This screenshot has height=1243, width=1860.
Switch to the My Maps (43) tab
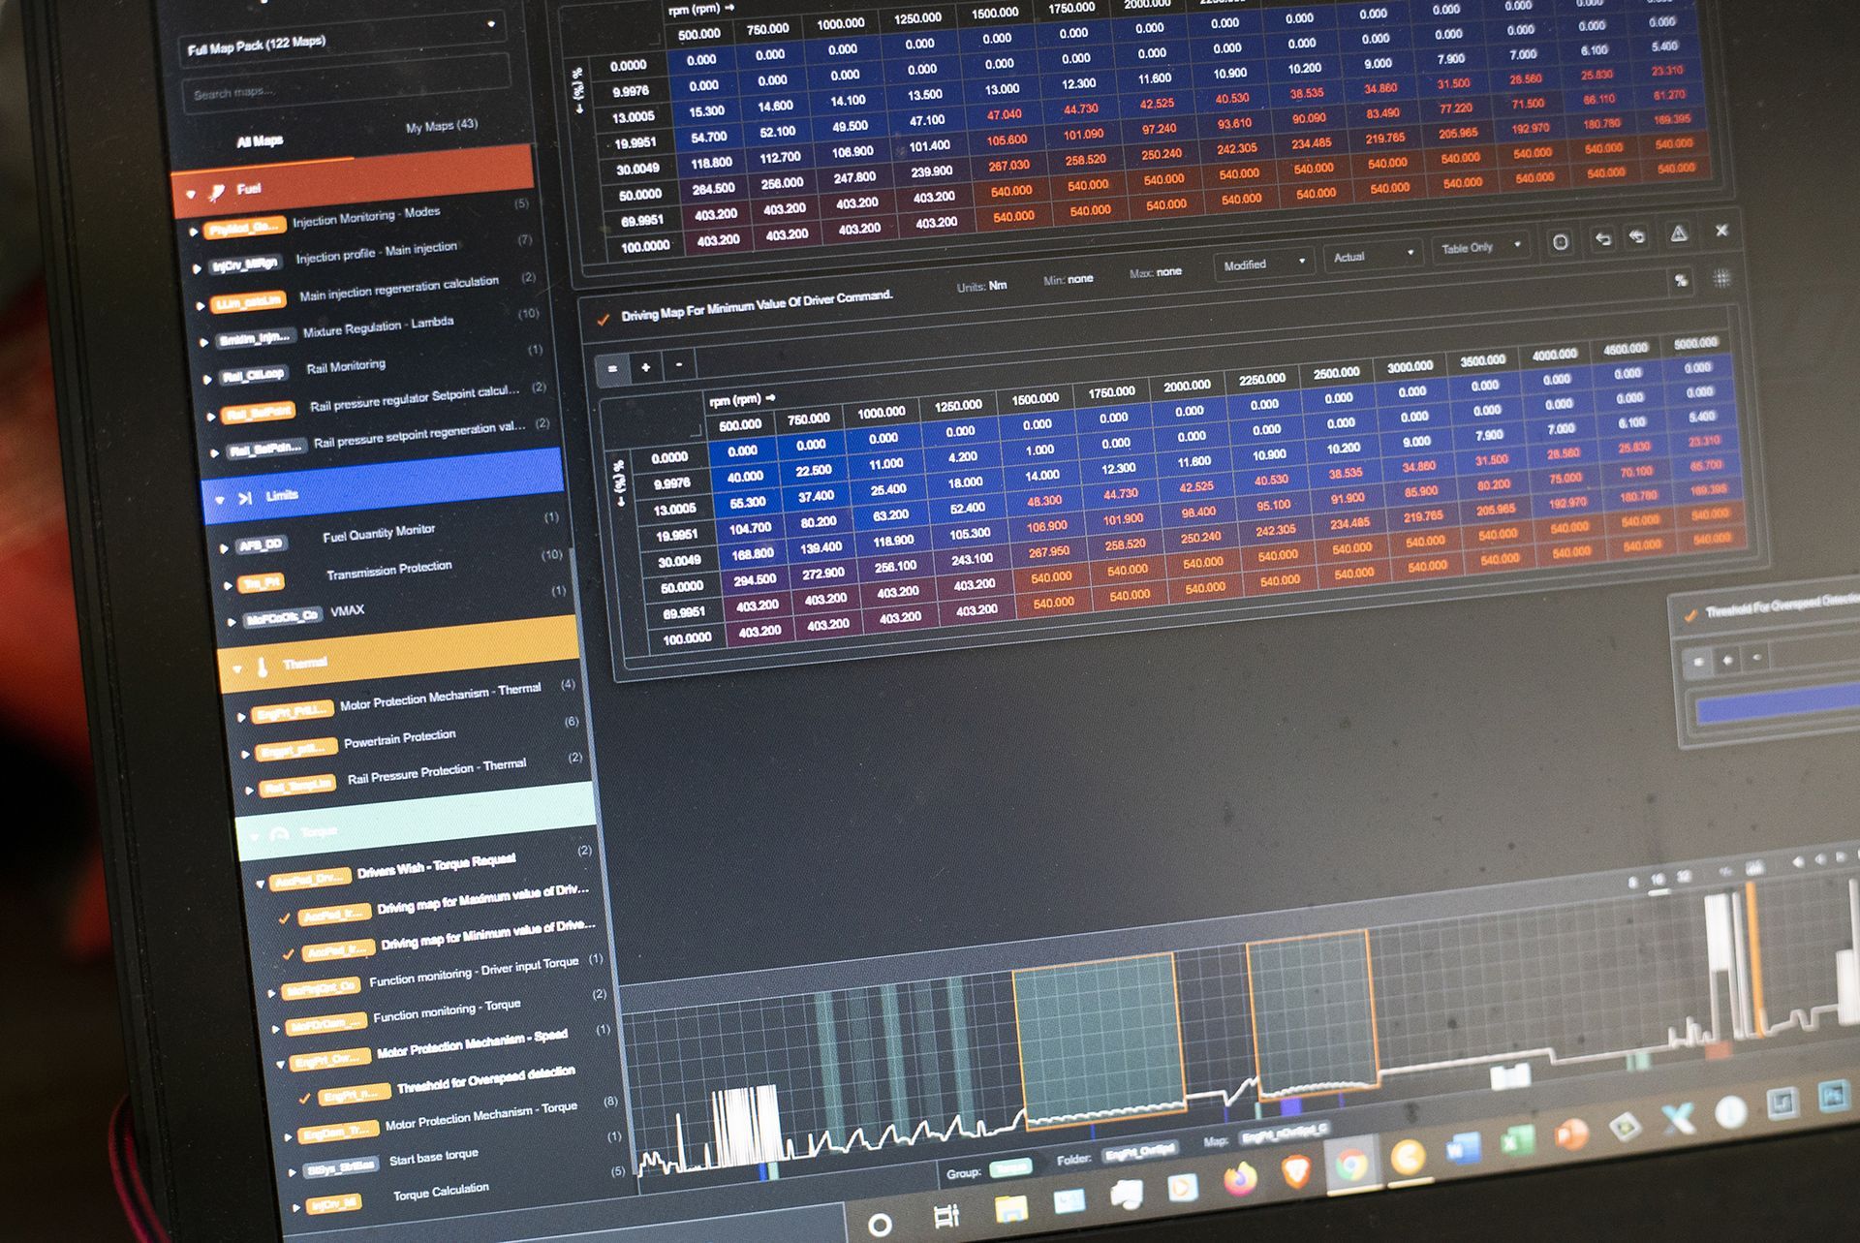click(x=441, y=126)
